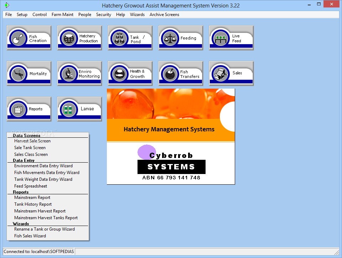The height and width of the screenshot is (258, 342).
Task: Open the Tank History Report
Action: point(33,204)
